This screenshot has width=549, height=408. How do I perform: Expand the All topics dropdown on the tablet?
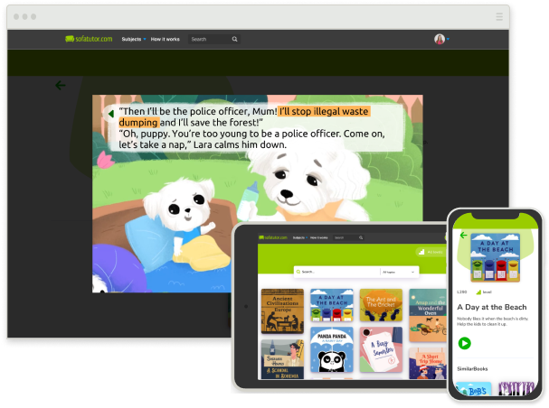tap(398, 271)
